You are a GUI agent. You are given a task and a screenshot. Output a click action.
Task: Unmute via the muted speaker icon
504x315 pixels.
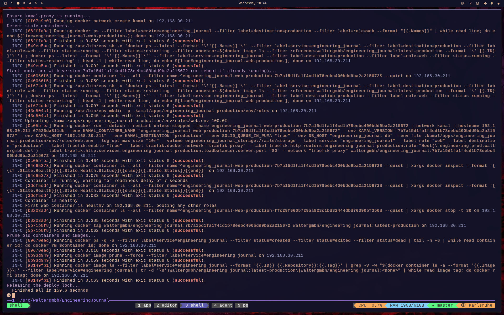485,3
